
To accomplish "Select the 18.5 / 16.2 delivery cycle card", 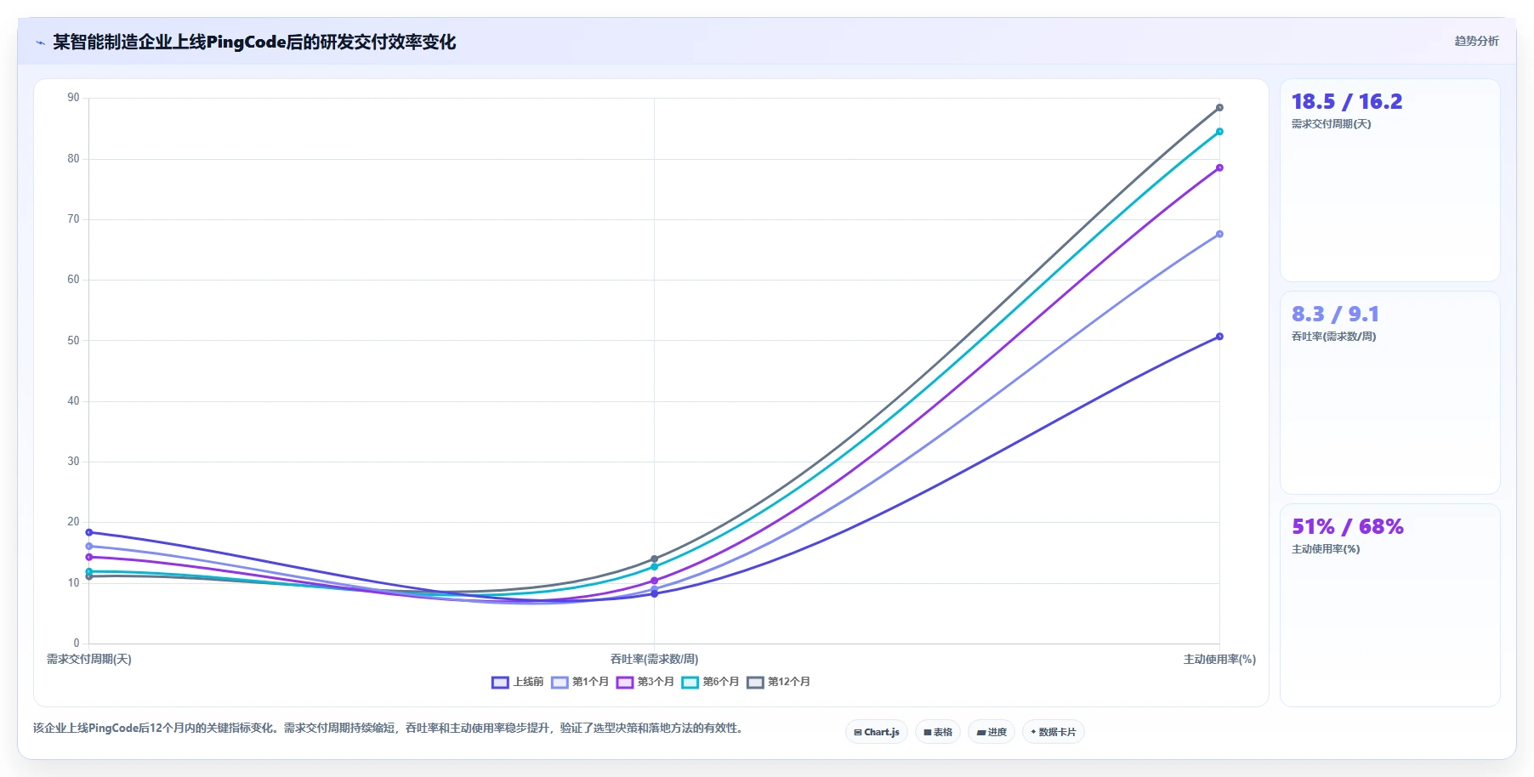I will click(1390, 180).
